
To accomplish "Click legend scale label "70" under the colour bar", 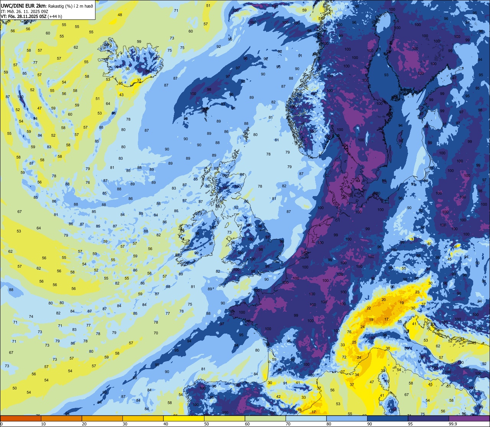I will pos(288,424).
